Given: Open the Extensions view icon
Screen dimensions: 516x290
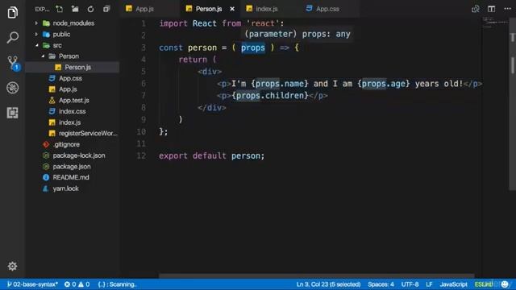Looking at the screenshot, I should (13, 113).
